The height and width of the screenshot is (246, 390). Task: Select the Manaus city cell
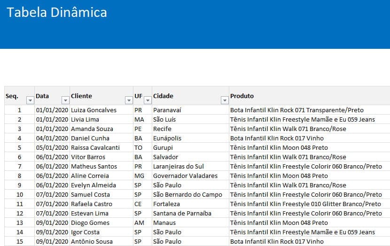pyautogui.click(x=190, y=223)
